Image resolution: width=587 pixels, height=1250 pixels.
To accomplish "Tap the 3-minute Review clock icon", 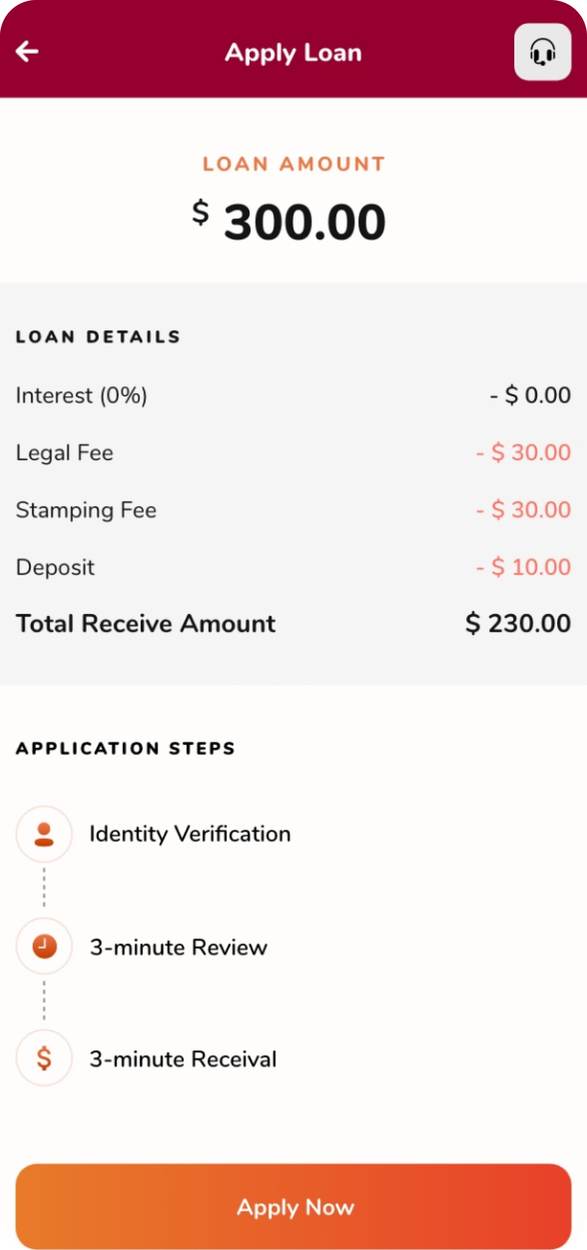I will (44, 946).
